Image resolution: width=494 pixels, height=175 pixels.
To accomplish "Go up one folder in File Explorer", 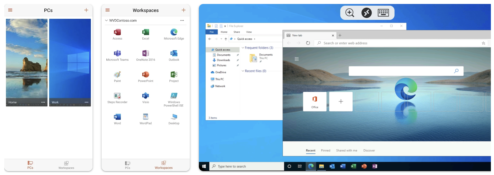I will 226,39.
